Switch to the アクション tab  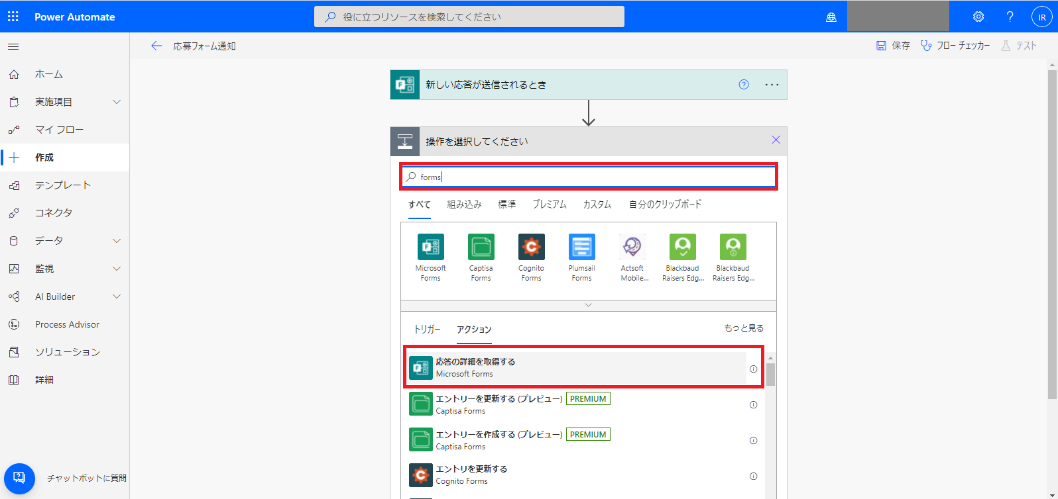[x=474, y=330]
